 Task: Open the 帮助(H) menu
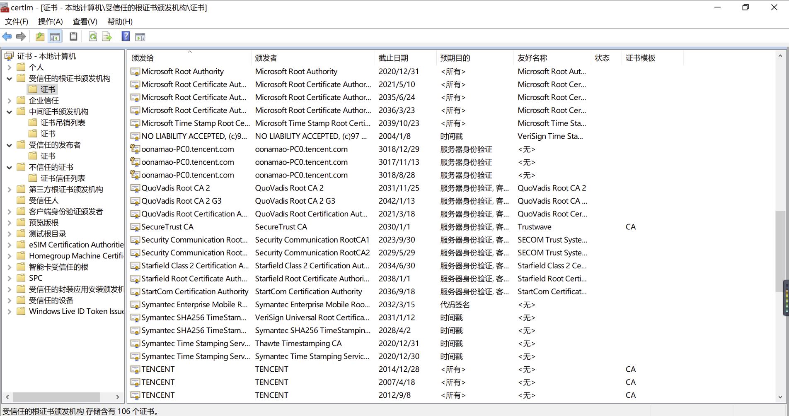tap(120, 22)
